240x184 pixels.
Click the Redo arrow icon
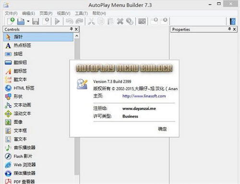point(79,22)
